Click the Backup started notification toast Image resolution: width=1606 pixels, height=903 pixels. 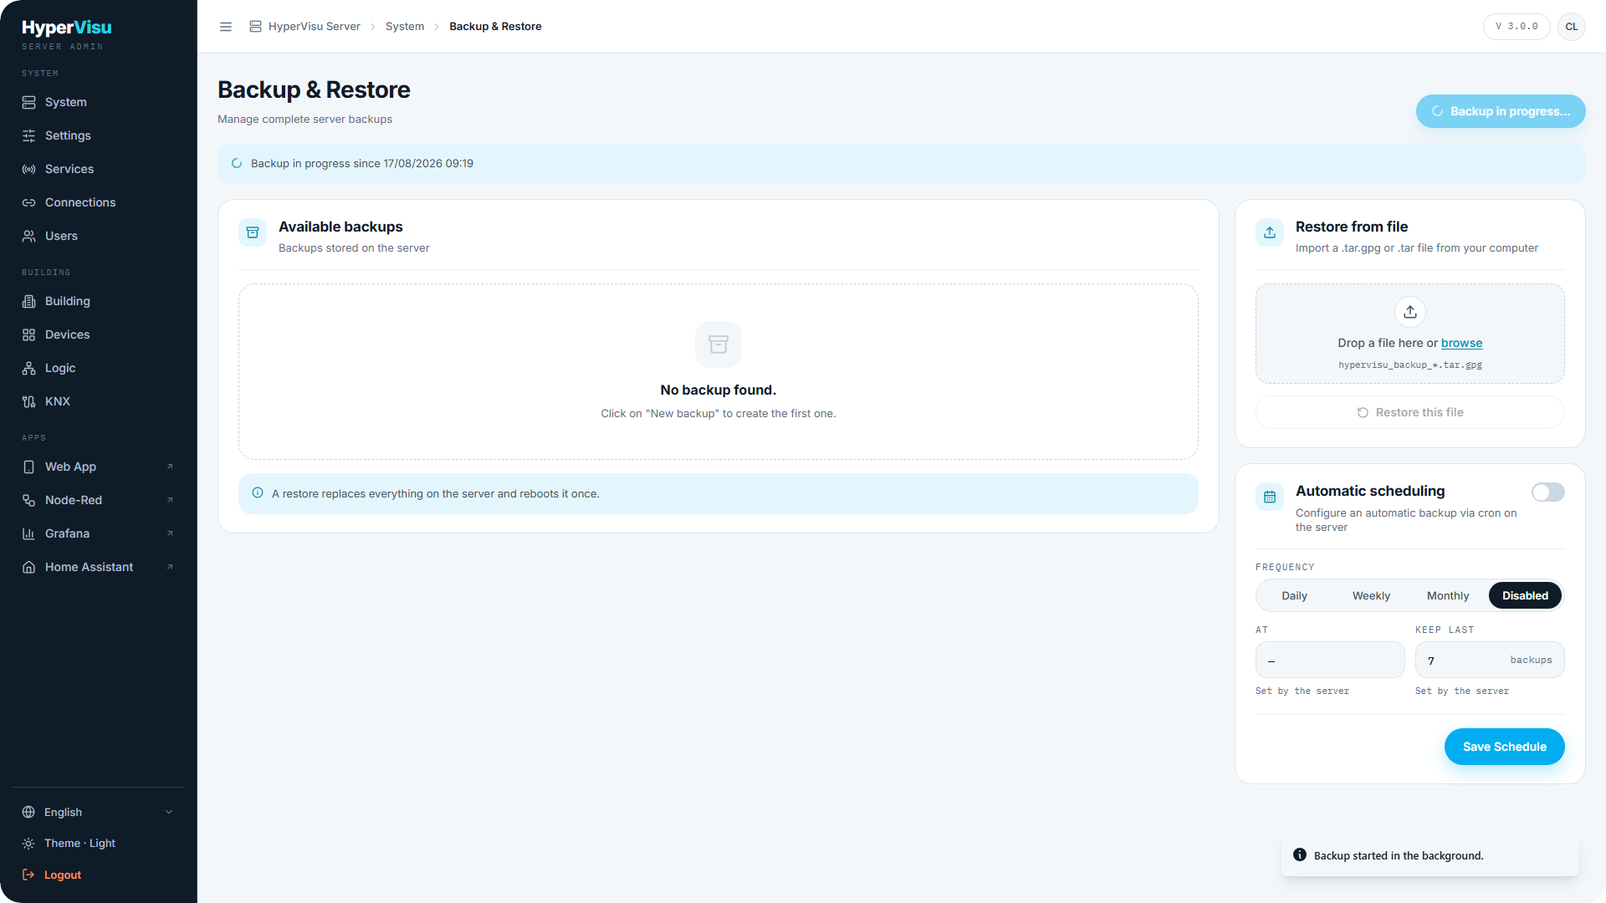1430,855
